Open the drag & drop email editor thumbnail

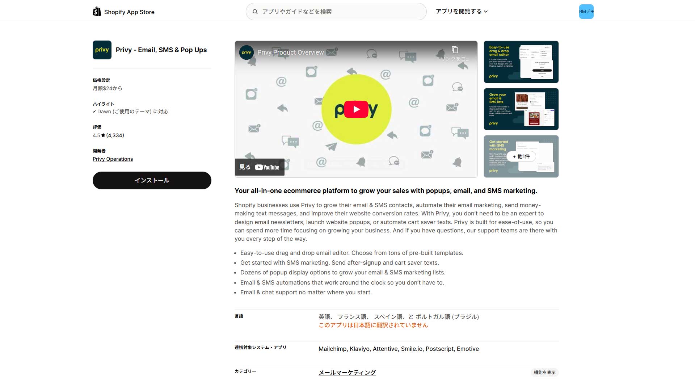coord(521,62)
